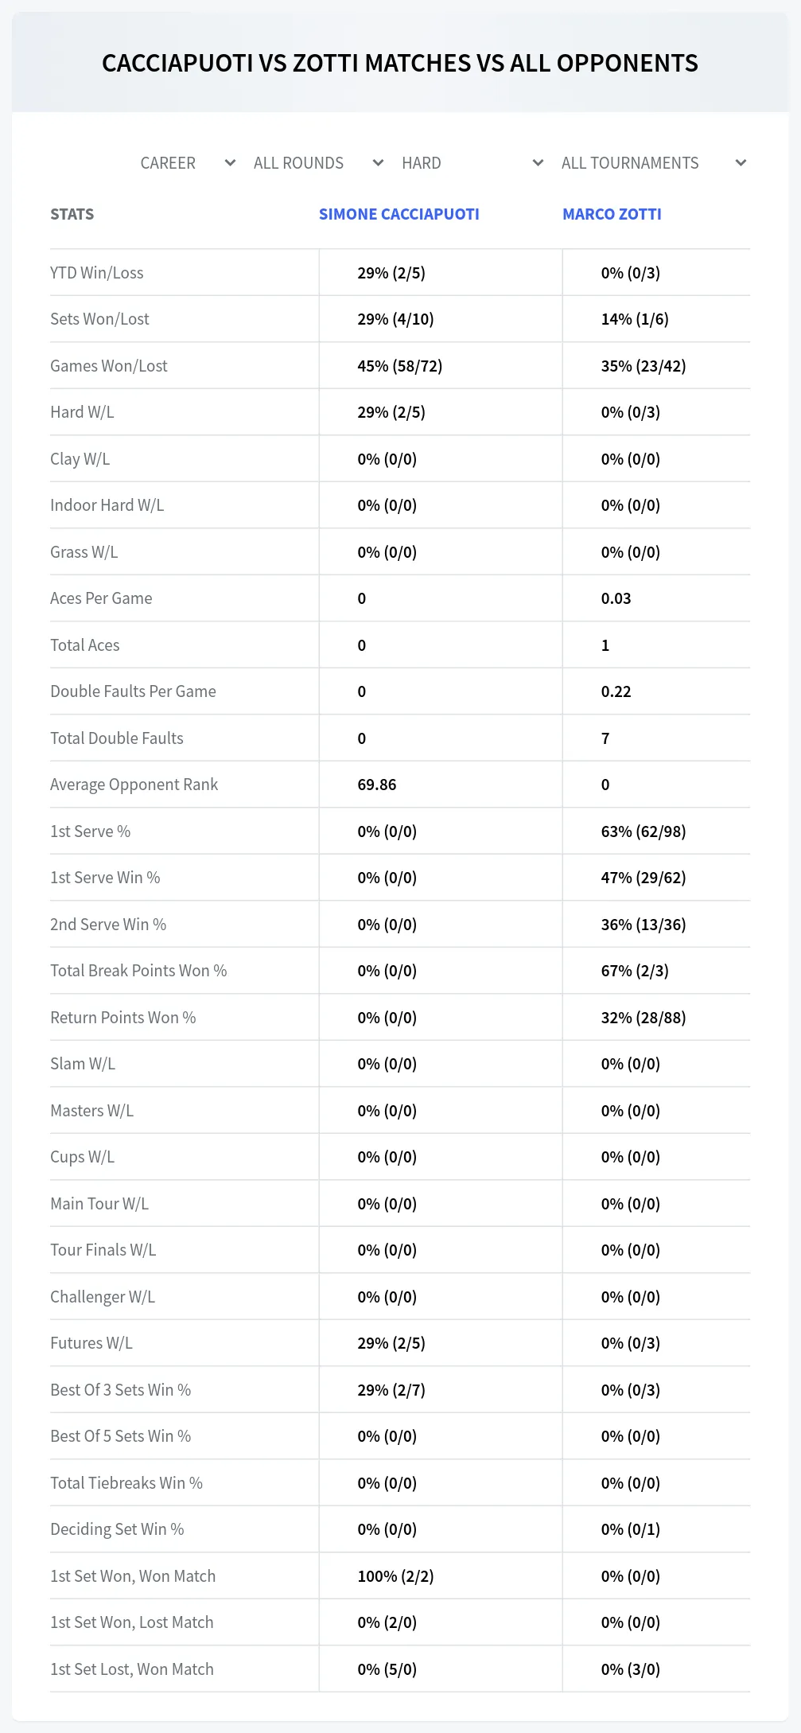Click the Futures W/L row label
The width and height of the screenshot is (801, 1733).
(91, 1343)
